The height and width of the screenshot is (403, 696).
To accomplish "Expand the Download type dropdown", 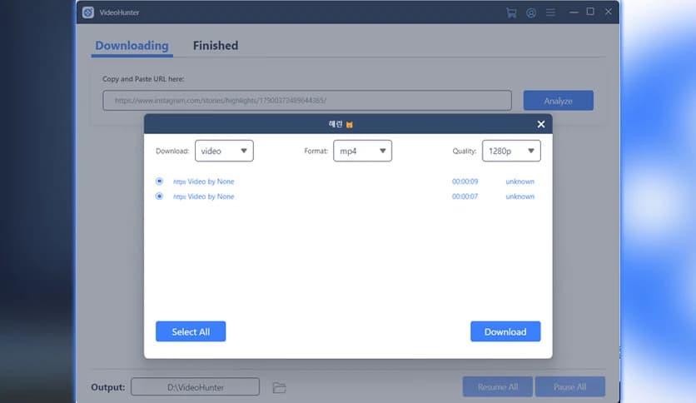I will pyautogui.click(x=224, y=151).
